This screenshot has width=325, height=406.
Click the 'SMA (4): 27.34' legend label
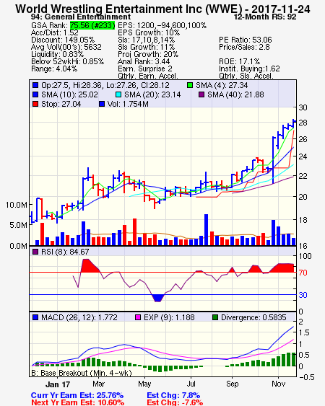click(x=222, y=85)
